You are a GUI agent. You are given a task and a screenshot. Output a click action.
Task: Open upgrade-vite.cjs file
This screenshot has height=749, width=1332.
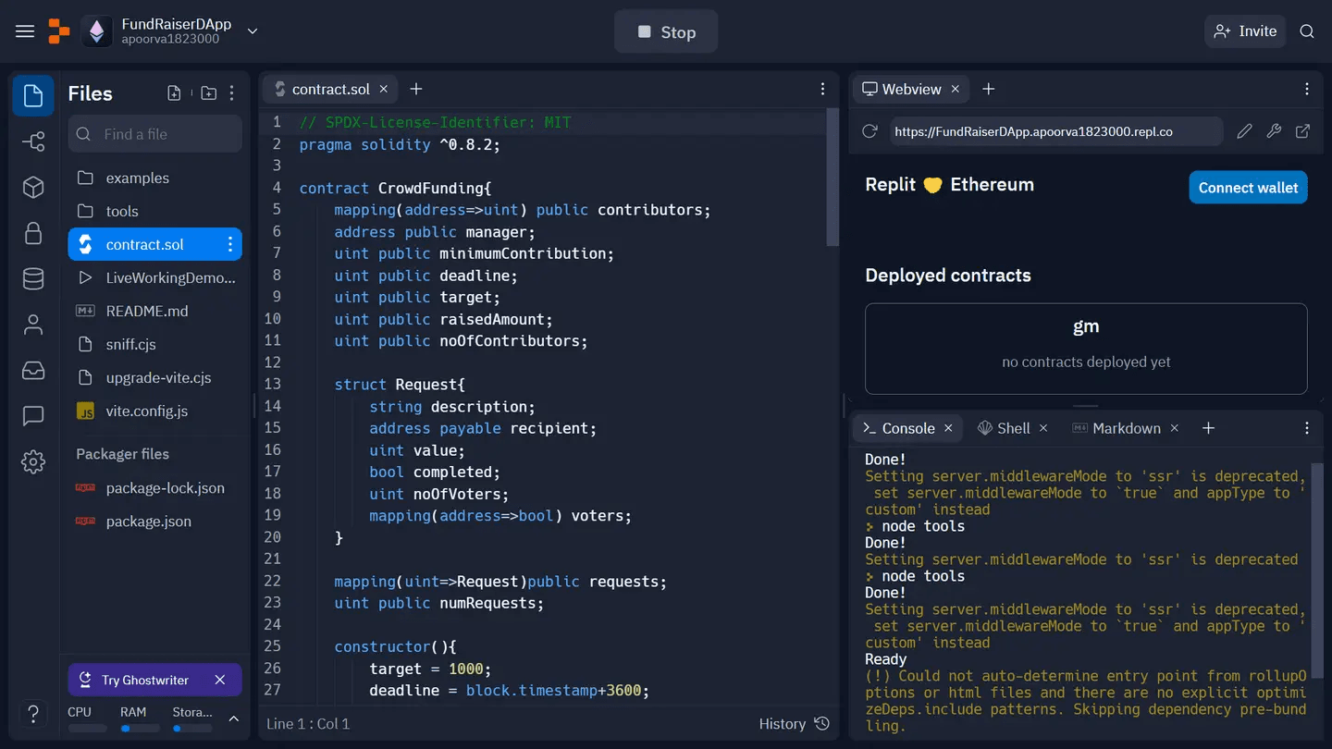154,377
